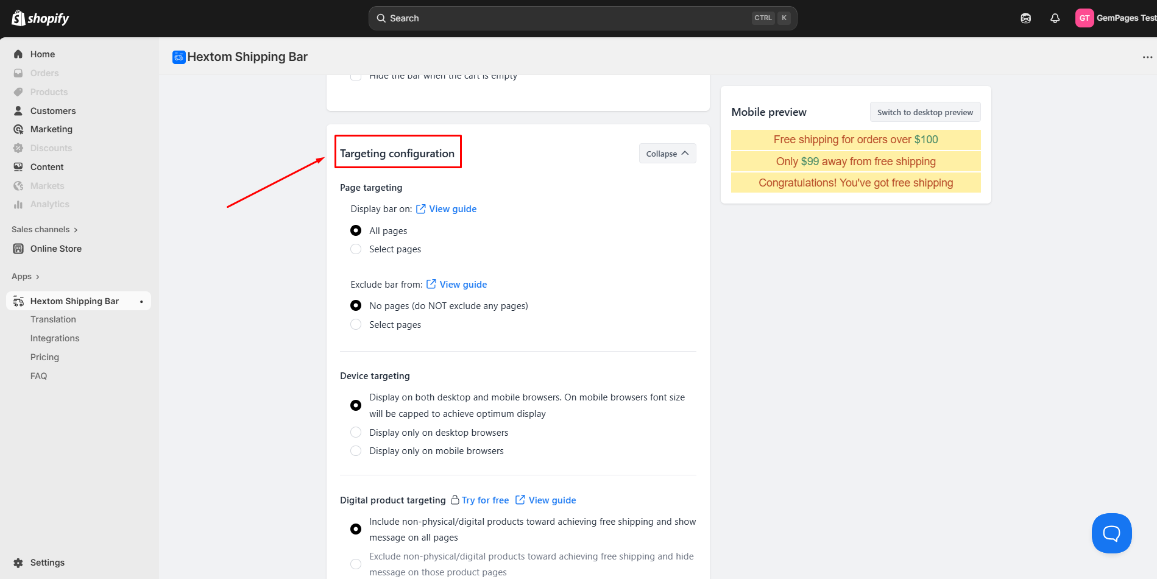This screenshot has height=579, width=1157.
Task: Open the chat support bubble icon
Action: (1111, 533)
